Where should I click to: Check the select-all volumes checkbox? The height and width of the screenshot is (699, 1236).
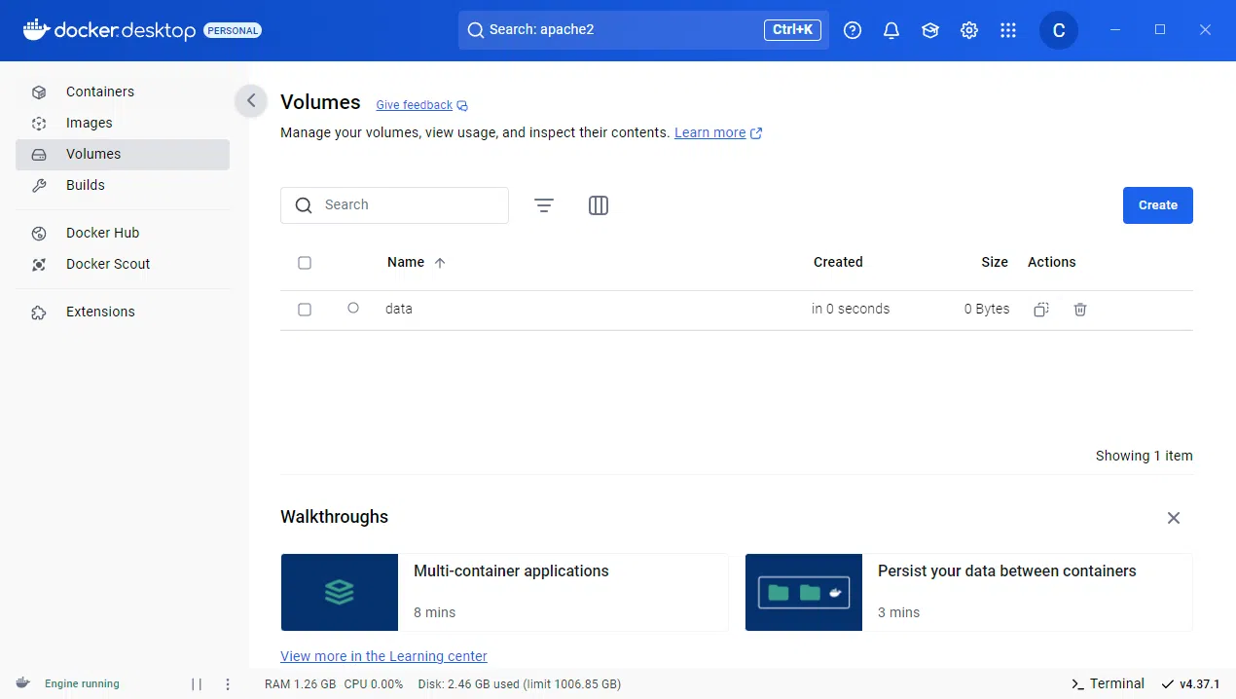pos(305,262)
